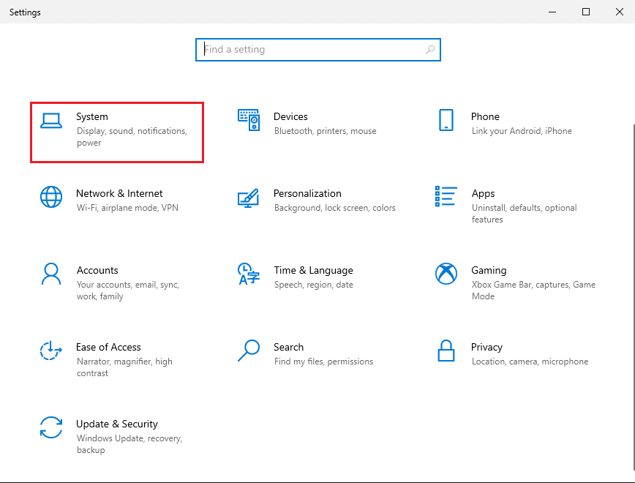Open Devices via keyboard-speaker icon
The image size is (635, 483).
tap(249, 121)
